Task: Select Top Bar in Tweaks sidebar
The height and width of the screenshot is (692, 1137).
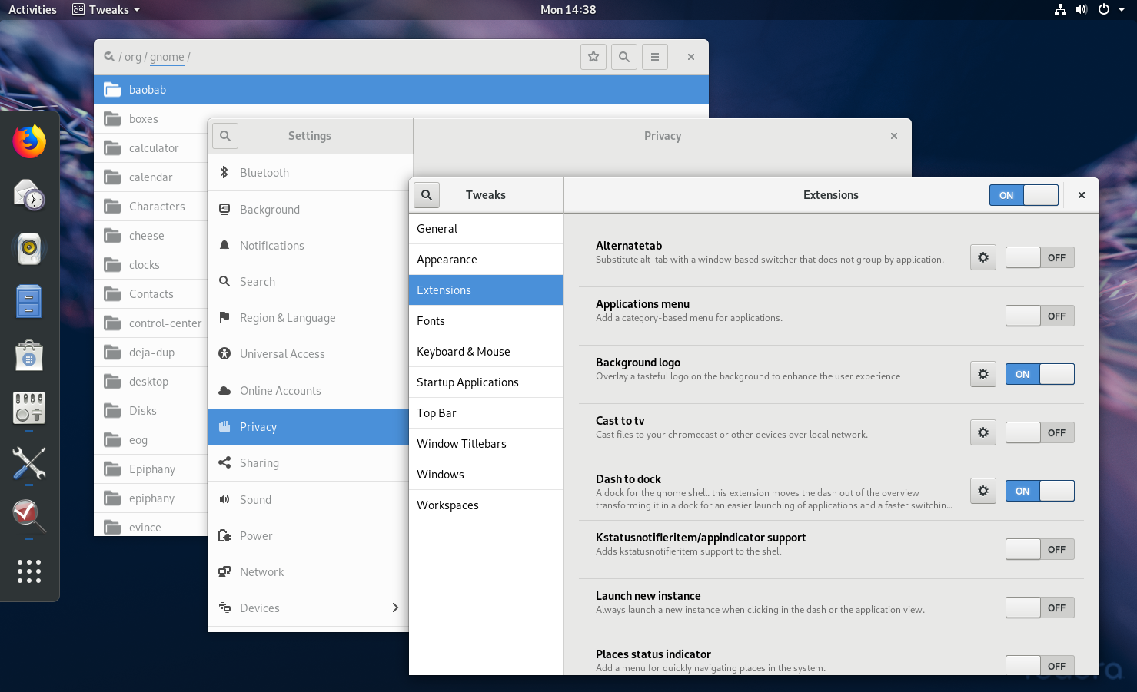Action: pos(486,413)
